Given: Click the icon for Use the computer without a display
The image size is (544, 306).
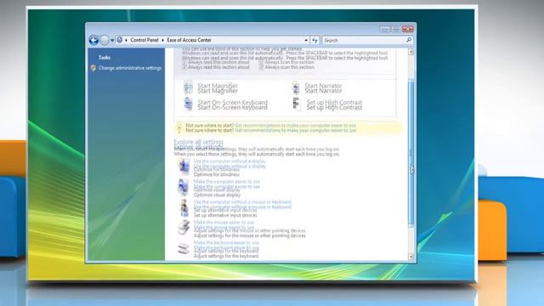Looking at the screenshot, I should [184, 167].
